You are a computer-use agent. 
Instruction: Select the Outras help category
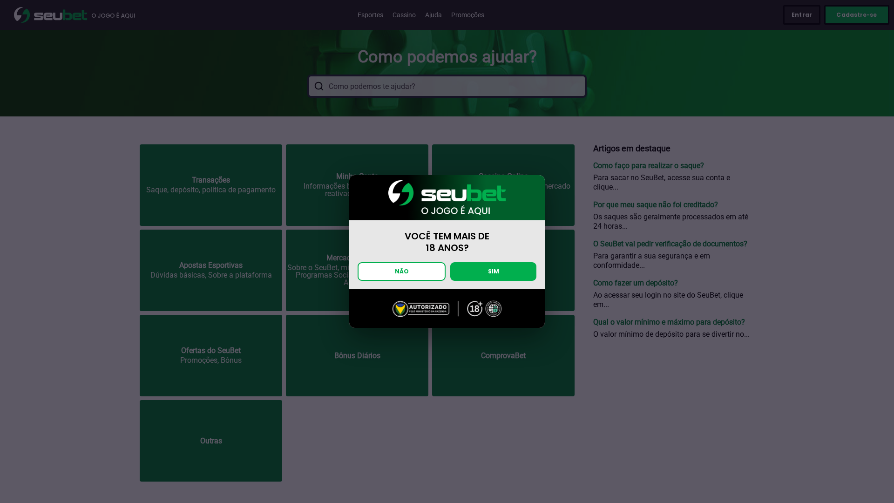211,441
